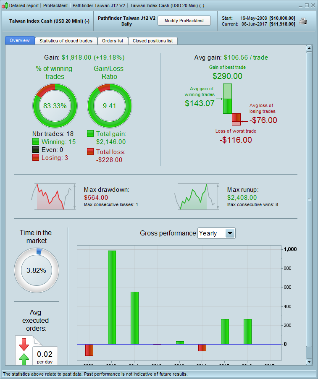Click the Total loss red legend square

[90, 152]
